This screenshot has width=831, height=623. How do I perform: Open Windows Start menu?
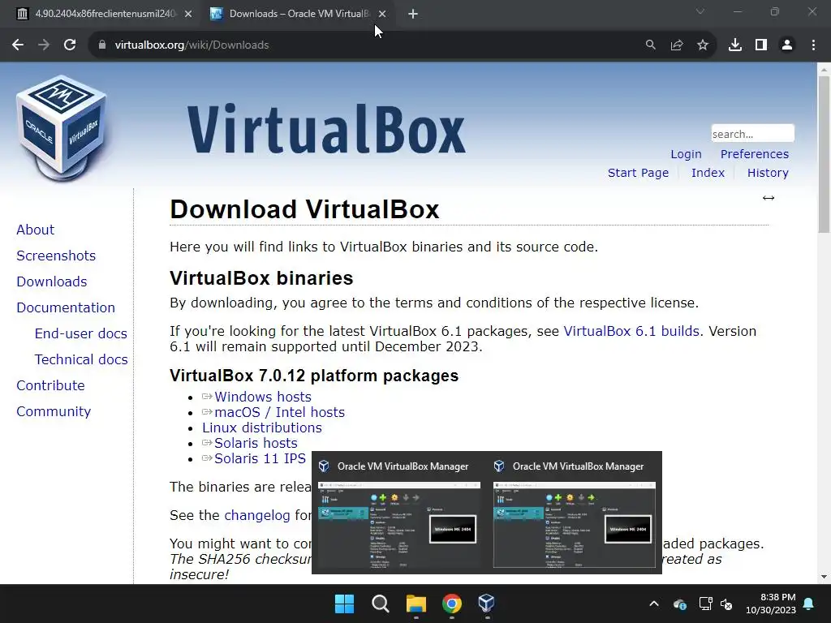[x=344, y=603]
